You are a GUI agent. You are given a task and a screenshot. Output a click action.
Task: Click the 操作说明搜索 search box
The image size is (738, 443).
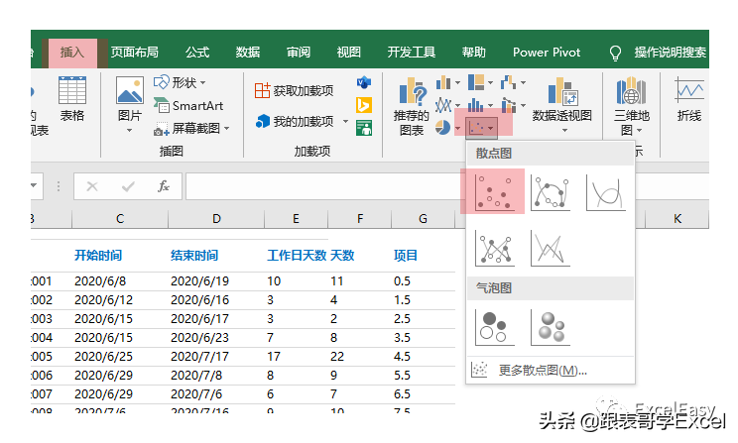pos(670,53)
